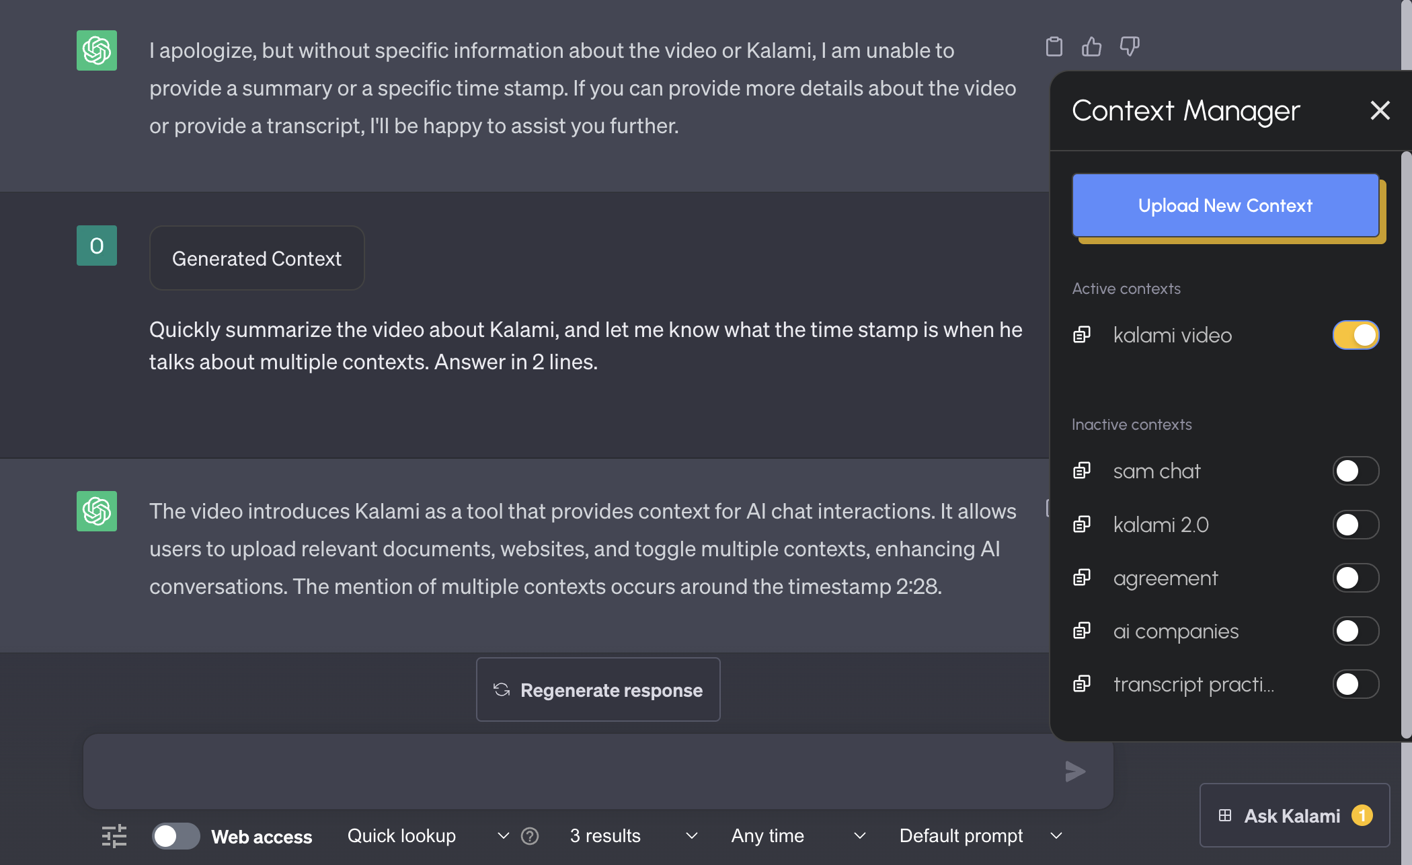Expand the 3 results dropdown

633,835
